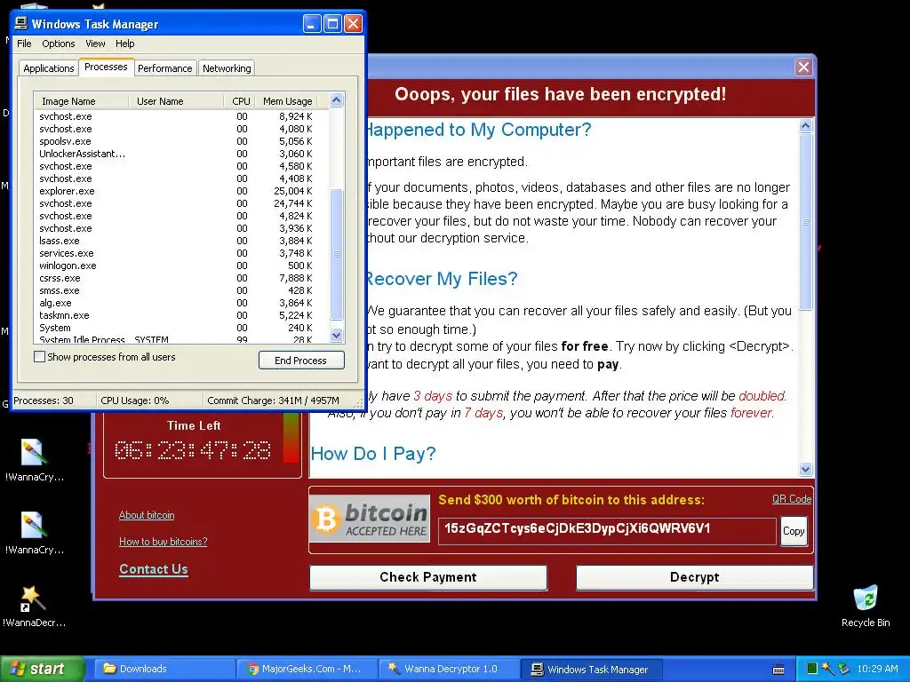Sort processes by Image Name column
This screenshot has height=682, width=910.
pyautogui.click(x=81, y=101)
